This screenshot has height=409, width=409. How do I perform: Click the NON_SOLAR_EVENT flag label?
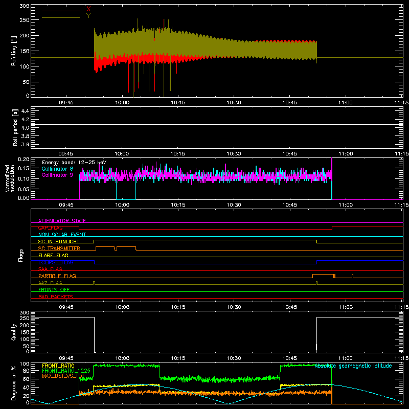tap(62, 235)
